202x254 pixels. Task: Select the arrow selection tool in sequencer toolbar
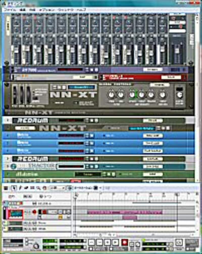(x=14, y=188)
